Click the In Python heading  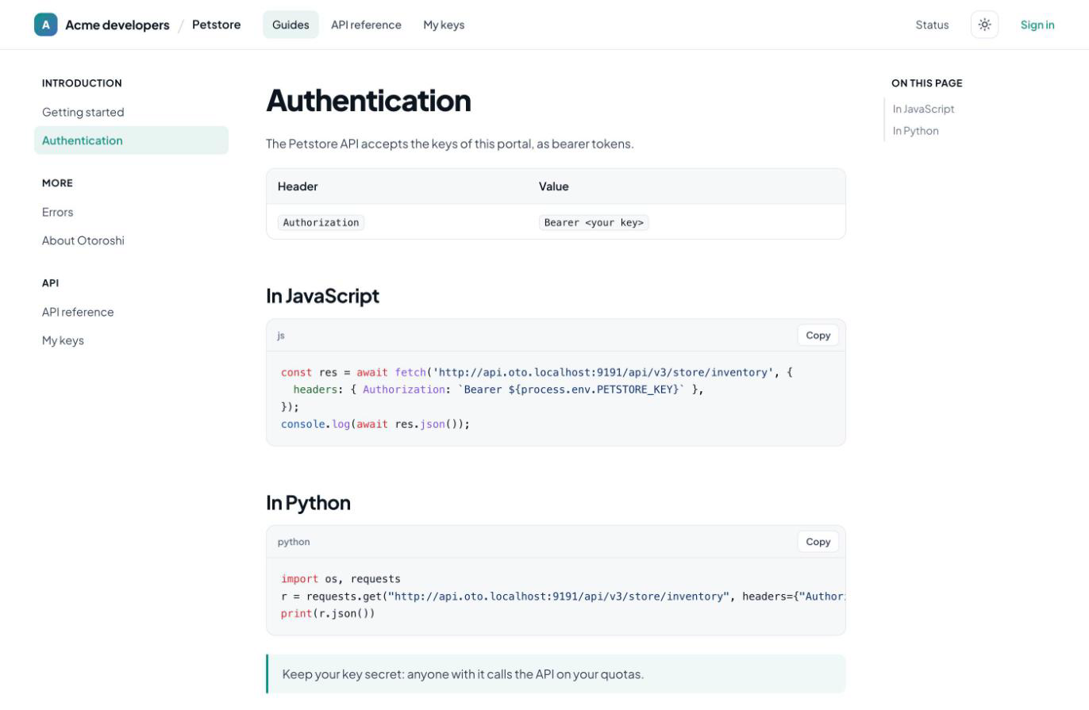308,503
